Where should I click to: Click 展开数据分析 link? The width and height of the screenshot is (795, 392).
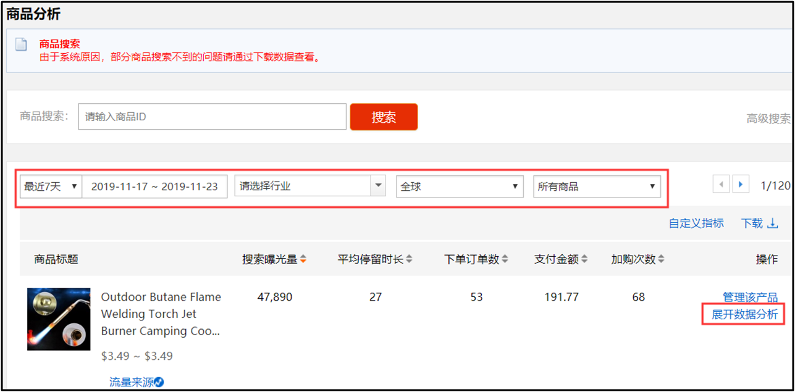(x=744, y=315)
